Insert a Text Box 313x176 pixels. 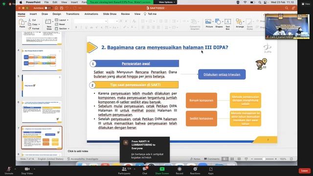[x=227, y=24]
